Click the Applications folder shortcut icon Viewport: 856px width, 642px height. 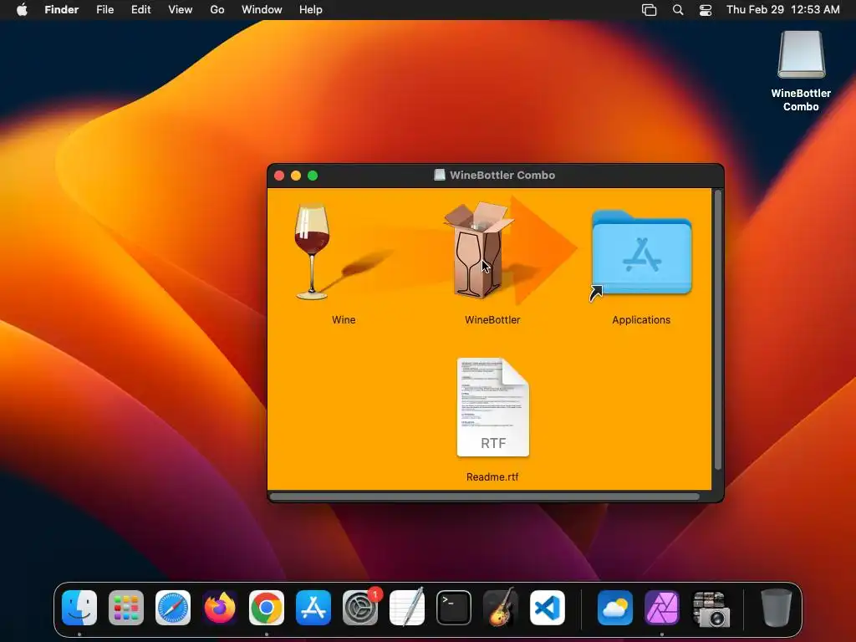click(x=641, y=254)
